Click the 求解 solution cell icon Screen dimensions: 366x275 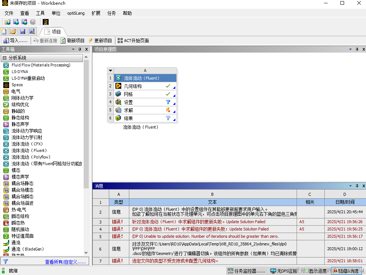tap(118, 110)
